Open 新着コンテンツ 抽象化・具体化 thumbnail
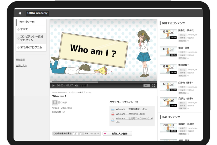 coord(168,128)
